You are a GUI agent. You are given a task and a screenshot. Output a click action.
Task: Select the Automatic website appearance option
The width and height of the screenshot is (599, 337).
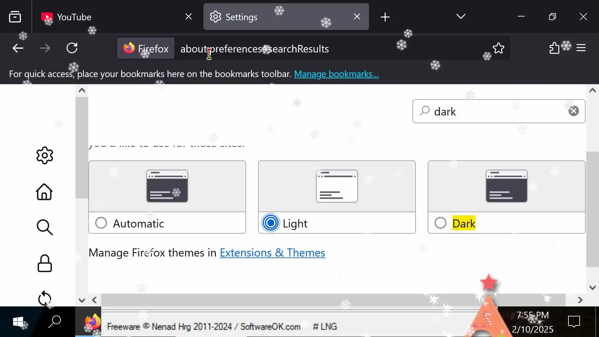pos(101,223)
